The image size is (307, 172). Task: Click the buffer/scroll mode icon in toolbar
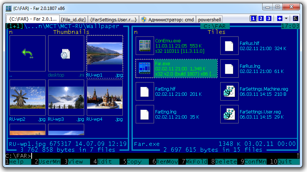295,19
